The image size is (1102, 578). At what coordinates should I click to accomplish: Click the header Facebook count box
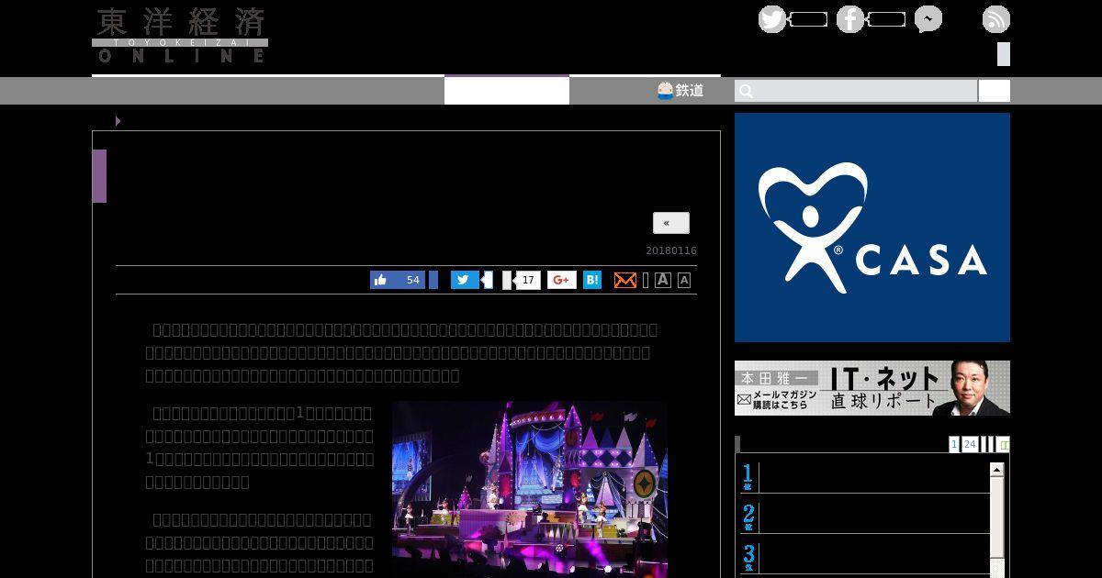[886, 19]
